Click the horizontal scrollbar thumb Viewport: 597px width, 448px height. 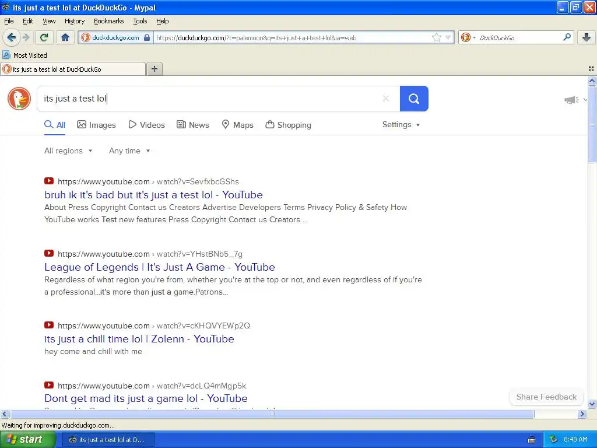point(272,414)
